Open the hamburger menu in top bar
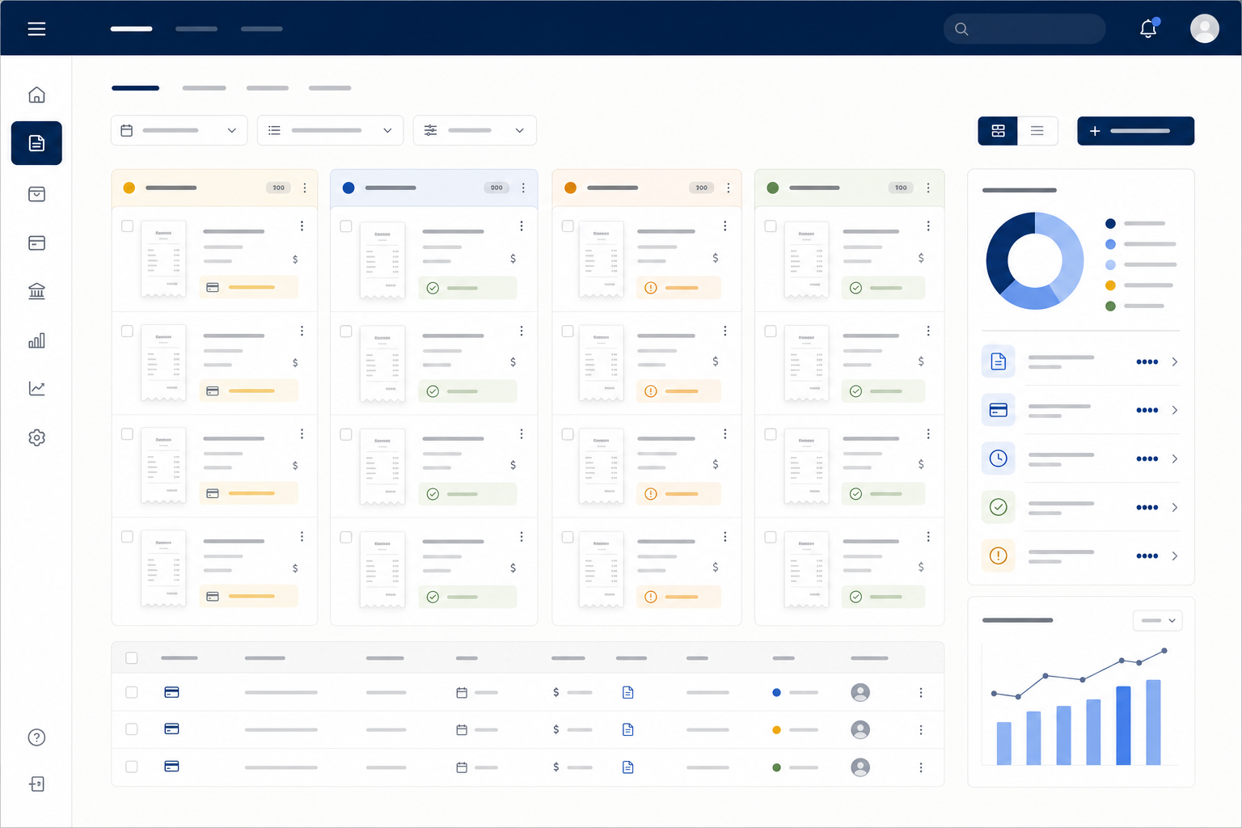 [36, 29]
